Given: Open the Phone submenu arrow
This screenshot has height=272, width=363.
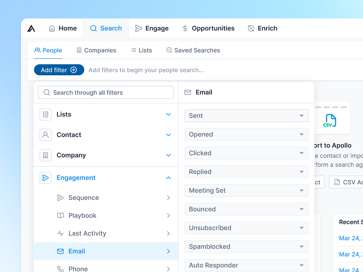Looking at the screenshot, I should 168,269.
